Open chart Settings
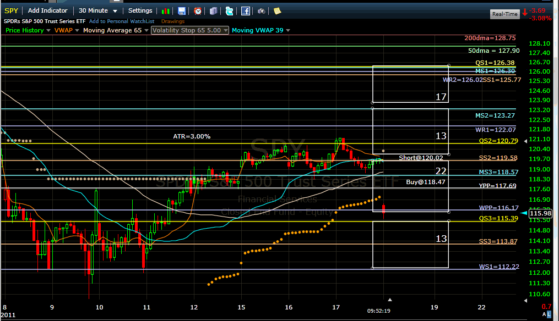 [140, 10]
